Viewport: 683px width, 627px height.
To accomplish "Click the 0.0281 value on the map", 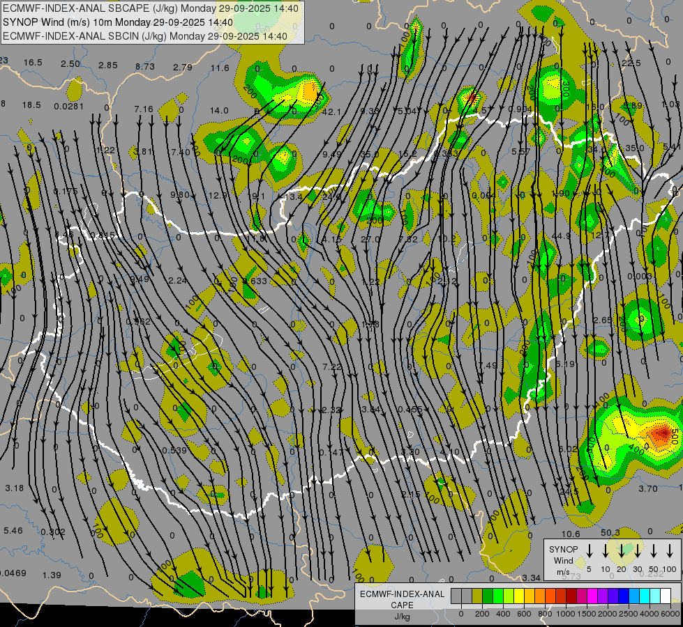I will pos(69,106).
